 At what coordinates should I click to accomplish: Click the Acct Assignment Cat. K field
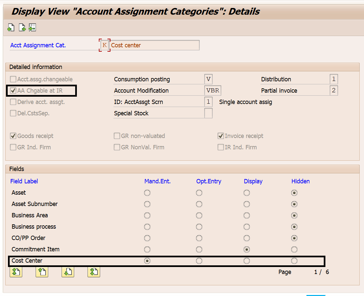[104, 45]
